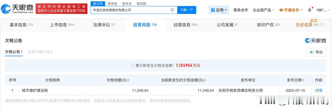
Task: Open the 经营信息 tab
Action: point(186,25)
